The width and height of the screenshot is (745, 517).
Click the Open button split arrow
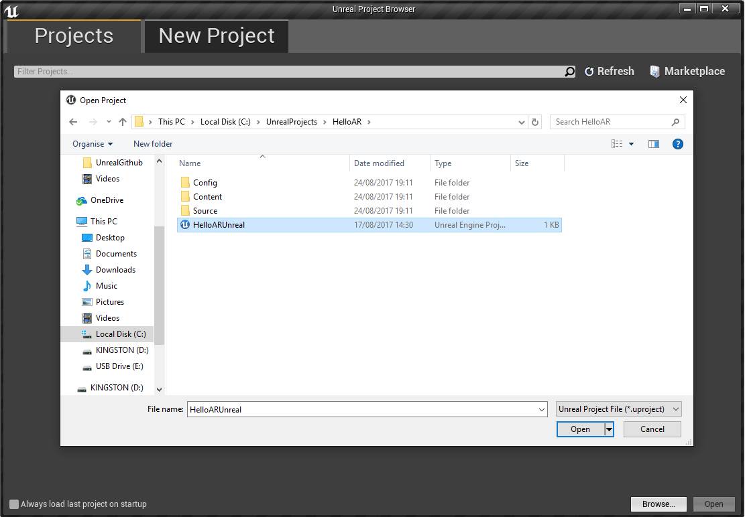coord(609,429)
